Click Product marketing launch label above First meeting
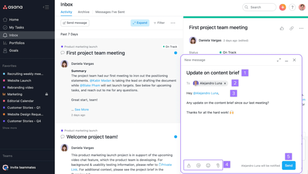 pos(81,47)
